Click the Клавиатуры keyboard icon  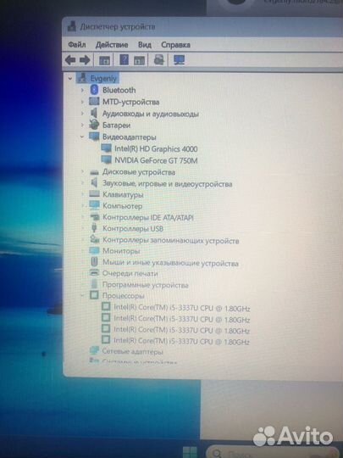(94, 194)
